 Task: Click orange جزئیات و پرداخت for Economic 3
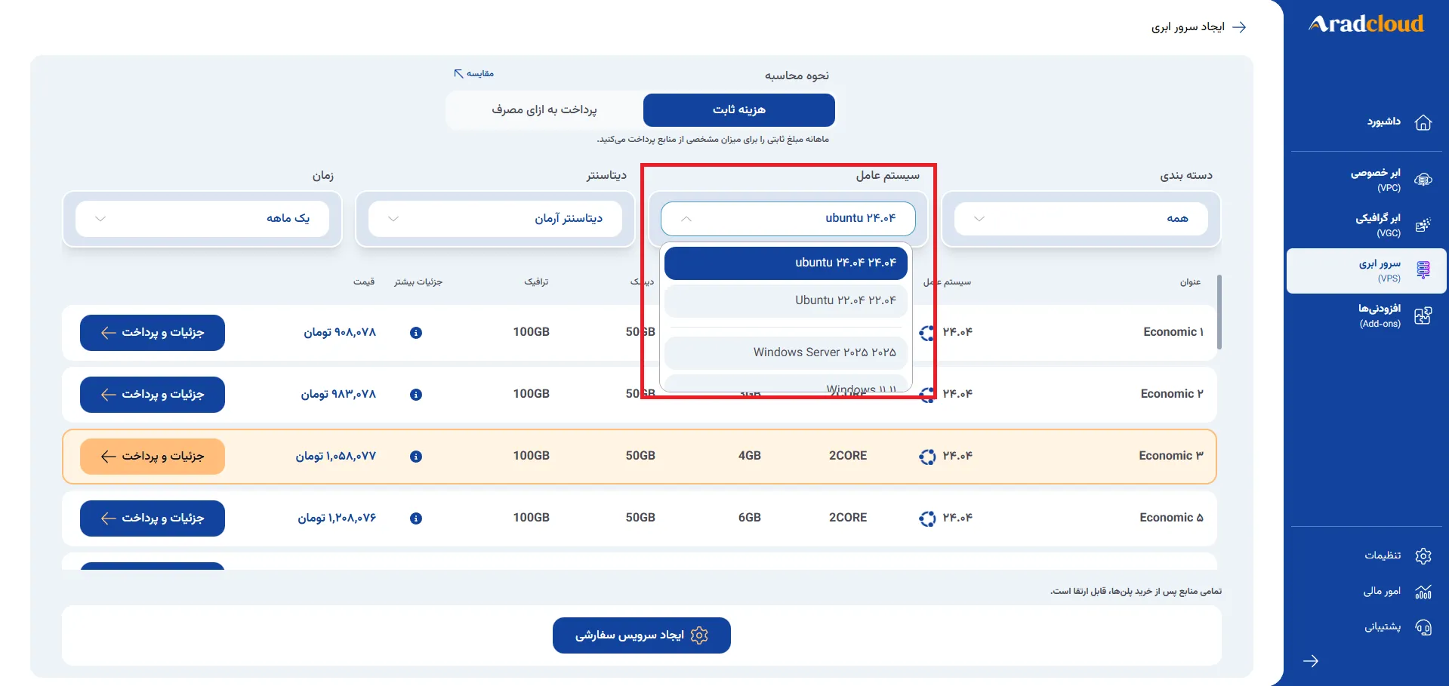click(153, 457)
